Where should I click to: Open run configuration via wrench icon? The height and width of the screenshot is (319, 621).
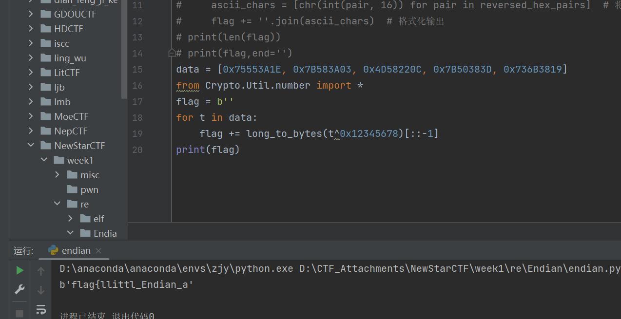pos(19,290)
